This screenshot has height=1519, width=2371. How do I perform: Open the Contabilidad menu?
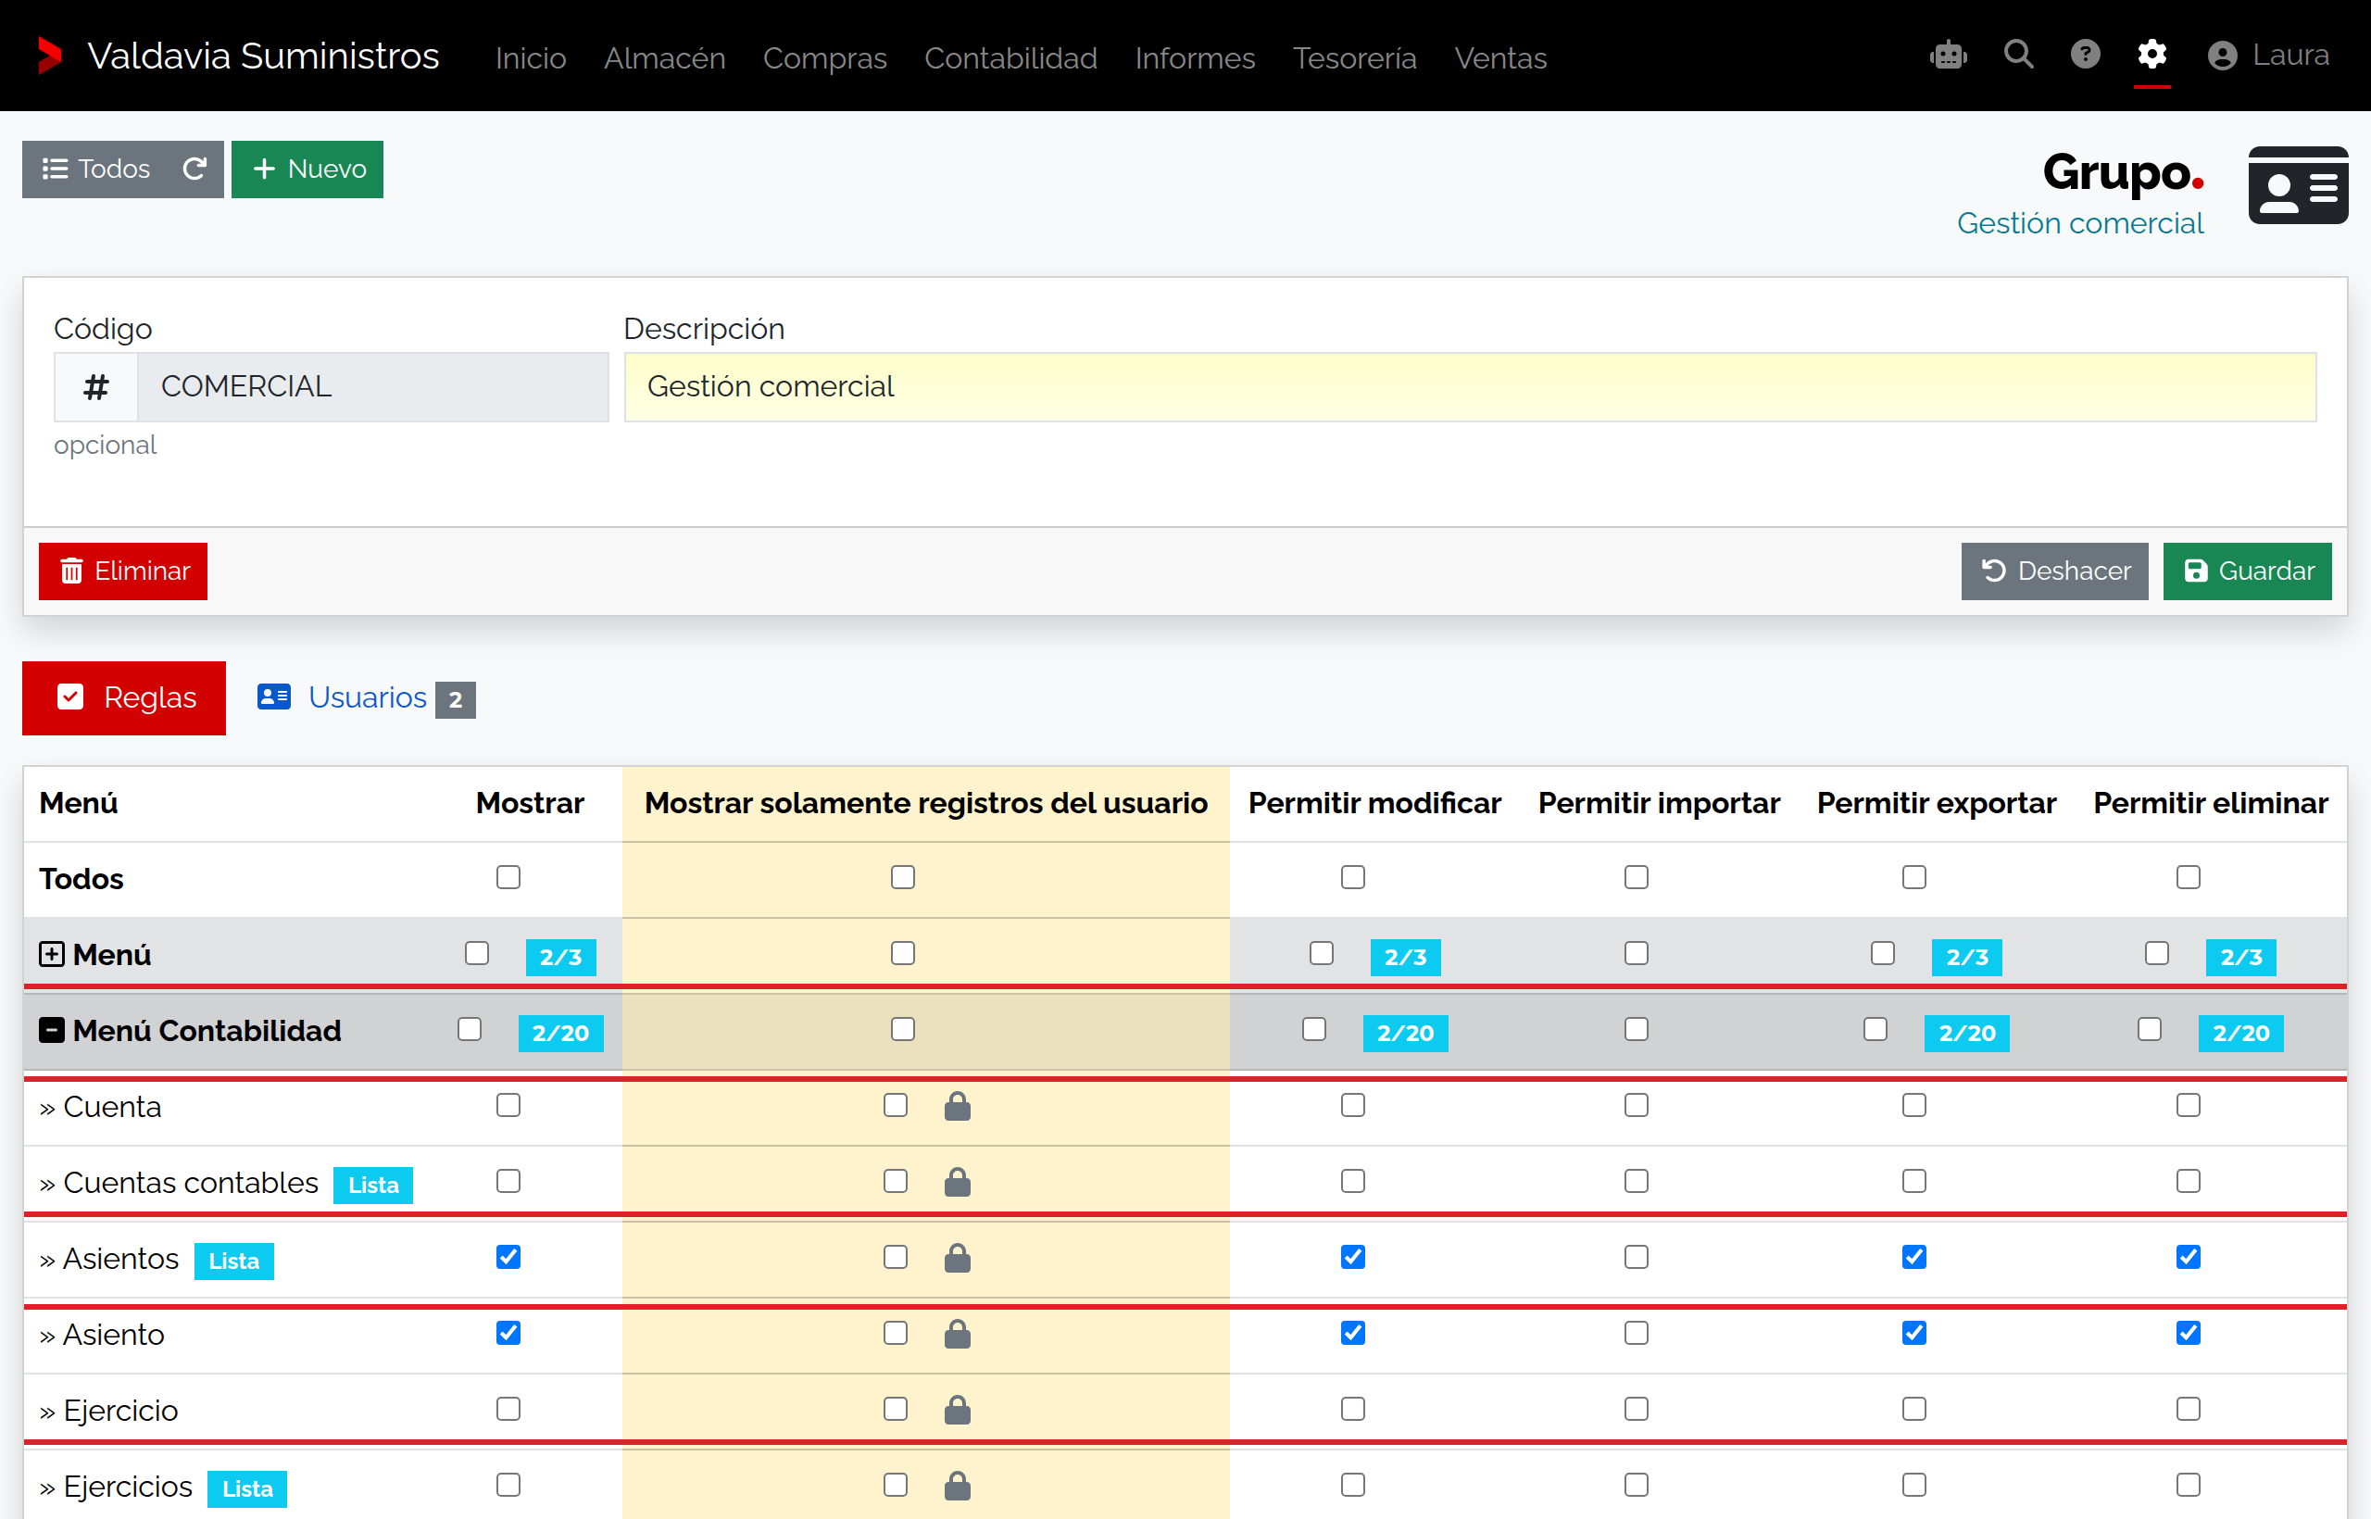coord(1010,58)
